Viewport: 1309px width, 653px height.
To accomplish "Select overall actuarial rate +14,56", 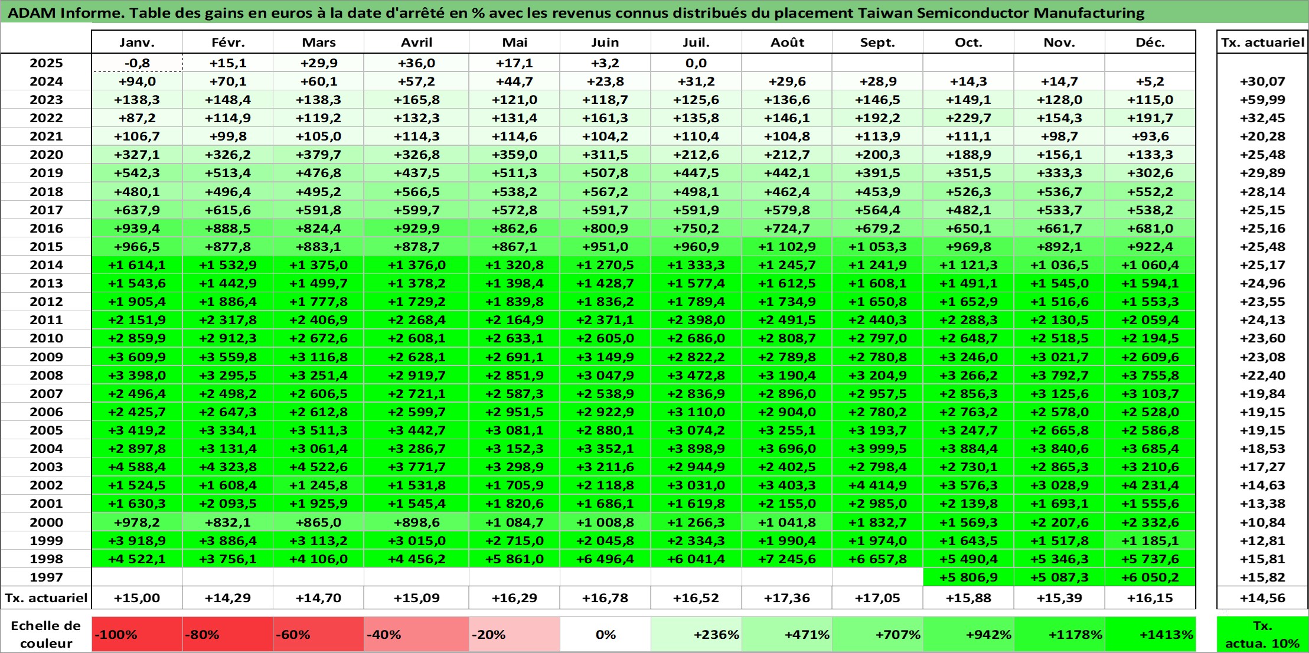I will coord(1262,598).
